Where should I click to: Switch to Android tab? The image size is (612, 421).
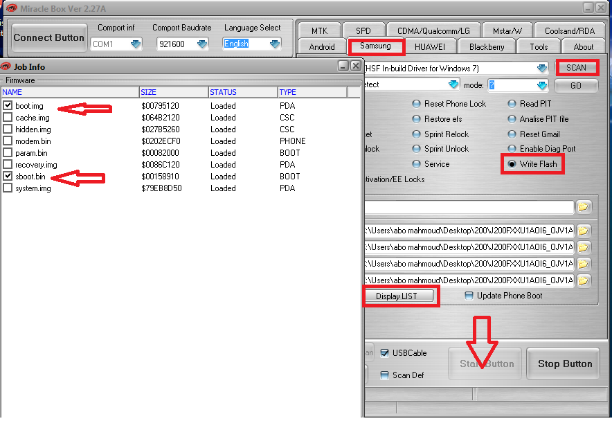click(322, 47)
